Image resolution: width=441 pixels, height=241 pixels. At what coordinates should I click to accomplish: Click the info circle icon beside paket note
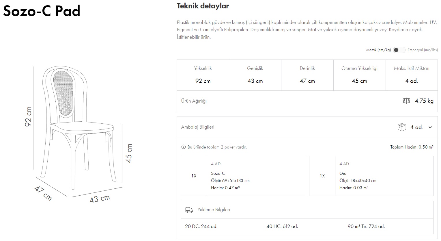pos(183,147)
